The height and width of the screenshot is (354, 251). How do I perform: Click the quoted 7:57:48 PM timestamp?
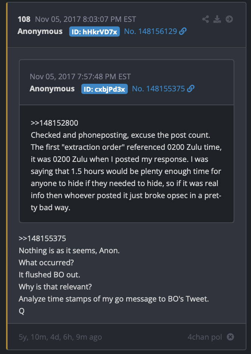pyautogui.click(x=80, y=77)
